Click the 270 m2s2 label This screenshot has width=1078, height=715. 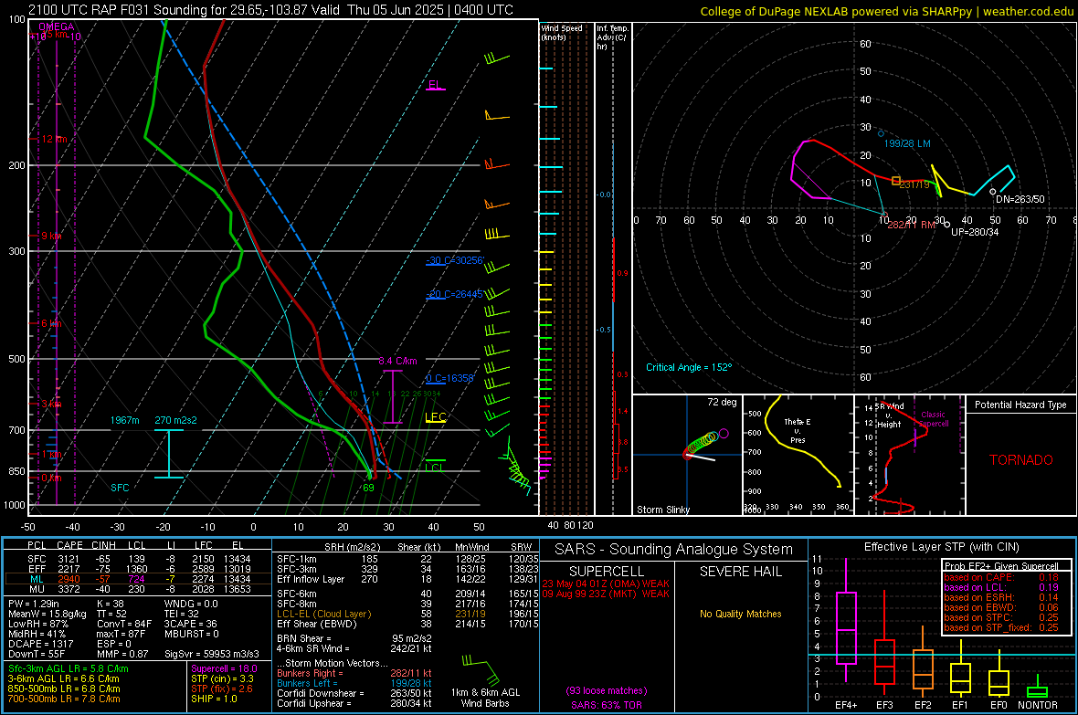pos(175,420)
